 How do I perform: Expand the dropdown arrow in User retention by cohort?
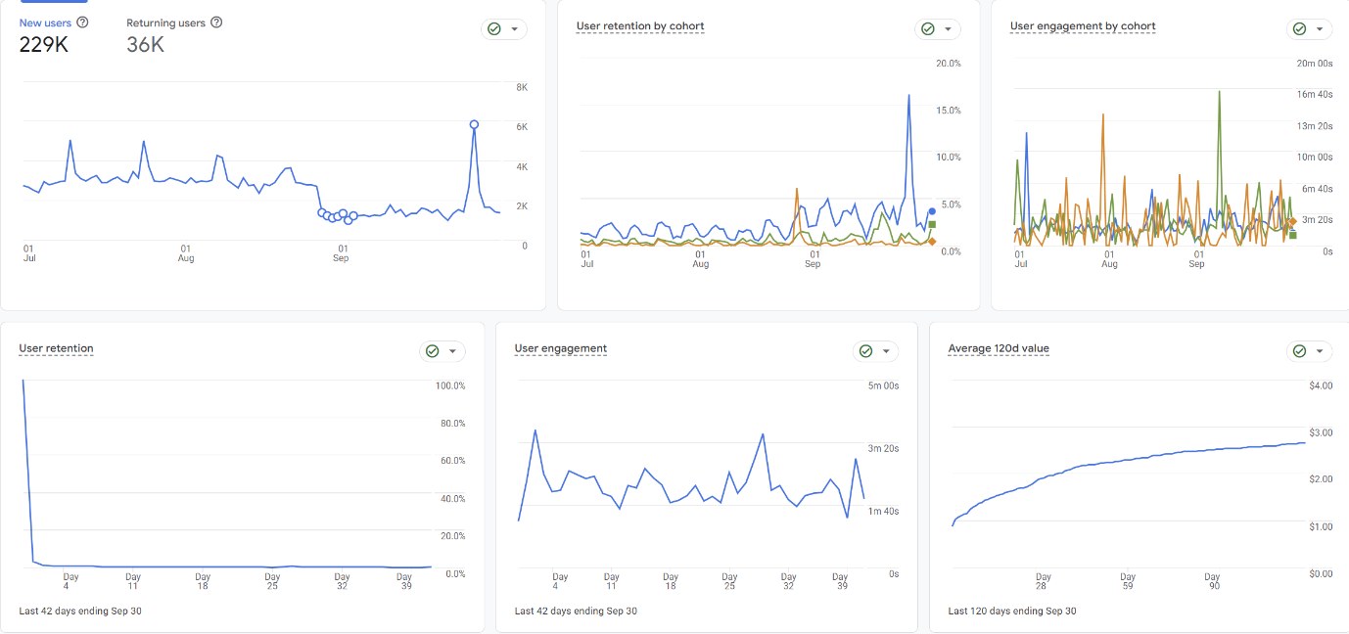point(949,29)
